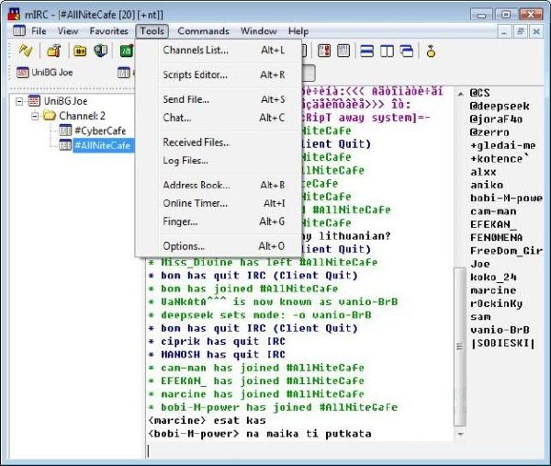Open the File menu
The height and width of the screenshot is (466, 551).
click(39, 31)
